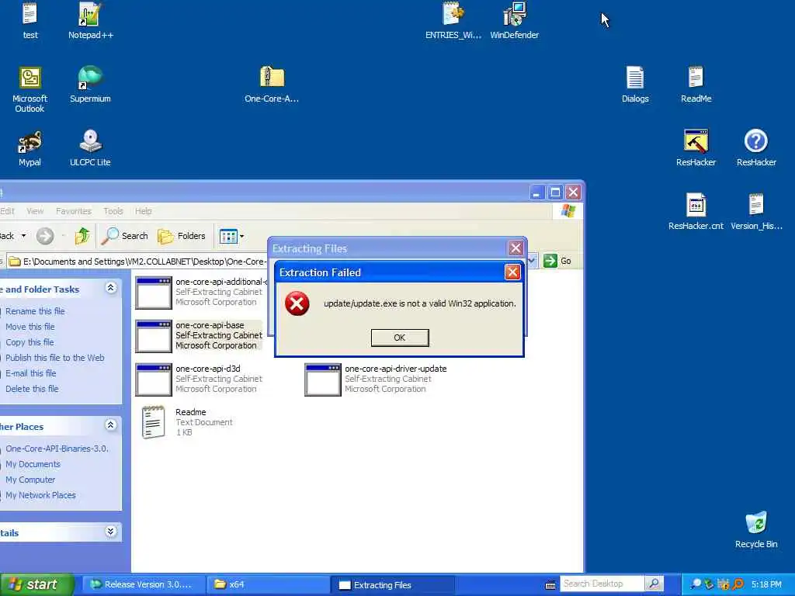Image resolution: width=795 pixels, height=596 pixels.
Task: Open the test text file on desktop
Action: pos(30,20)
